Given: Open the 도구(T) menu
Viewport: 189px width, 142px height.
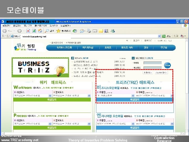Looking at the screenshot, I should [54, 26].
